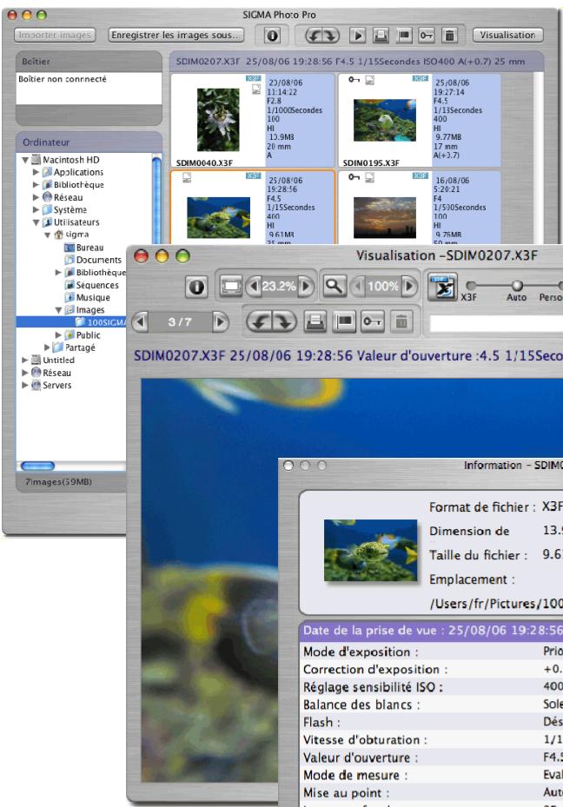The height and width of the screenshot is (807, 563).
Task: Collapse the Macintosh HD tree node
Action: (x=24, y=160)
